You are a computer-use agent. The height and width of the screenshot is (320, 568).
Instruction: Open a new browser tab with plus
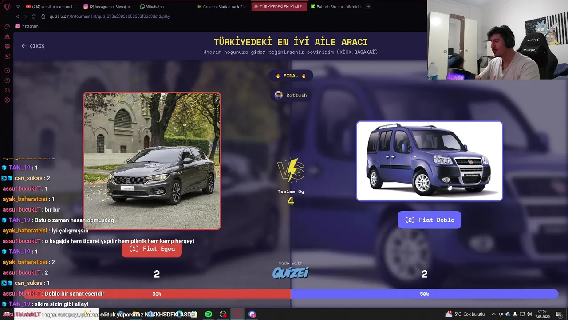pyautogui.click(x=368, y=7)
